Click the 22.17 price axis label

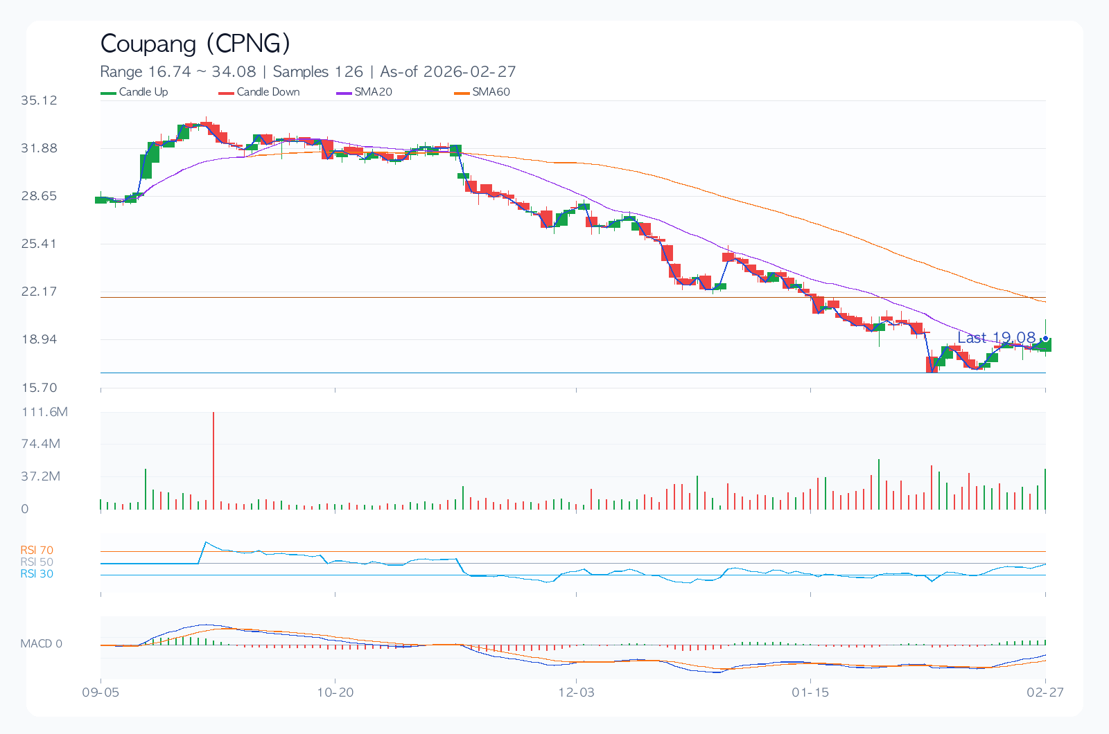tap(39, 292)
